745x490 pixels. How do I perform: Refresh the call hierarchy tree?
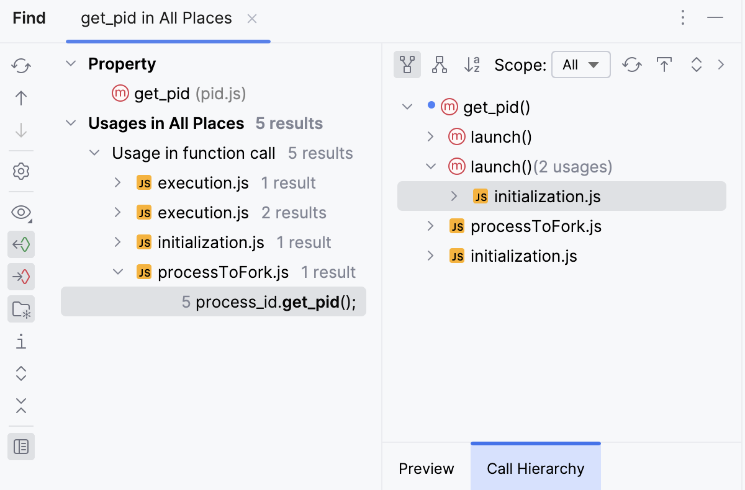632,64
